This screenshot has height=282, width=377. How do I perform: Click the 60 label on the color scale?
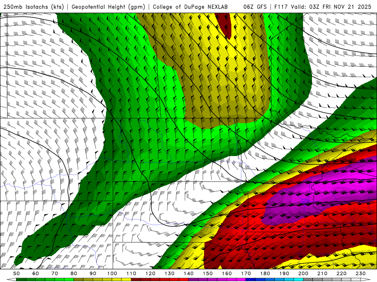coord(36,274)
